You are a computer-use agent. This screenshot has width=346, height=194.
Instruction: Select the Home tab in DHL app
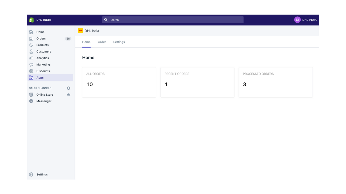tap(86, 42)
